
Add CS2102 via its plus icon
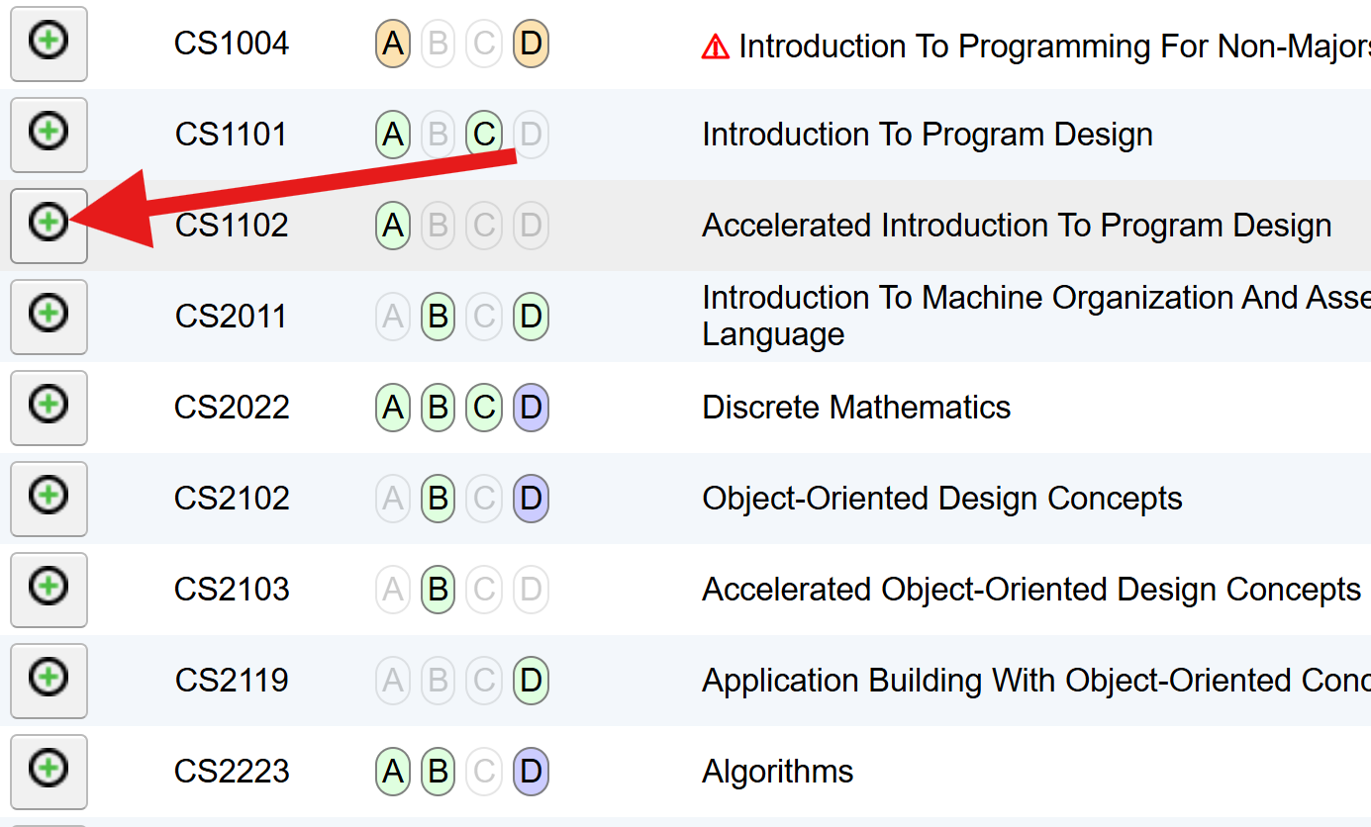[x=49, y=499]
